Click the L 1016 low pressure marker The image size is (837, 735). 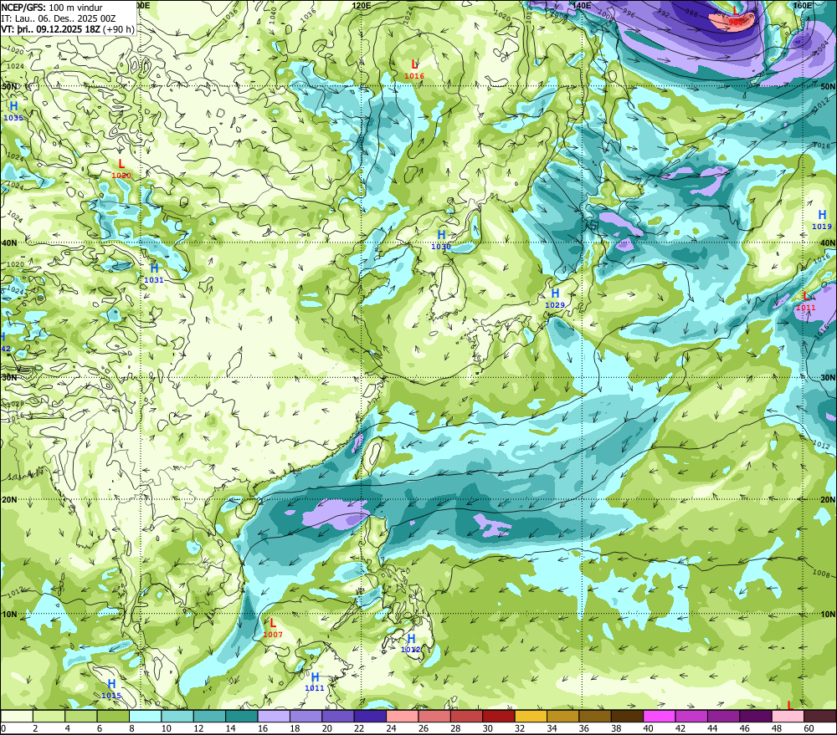click(414, 69)
